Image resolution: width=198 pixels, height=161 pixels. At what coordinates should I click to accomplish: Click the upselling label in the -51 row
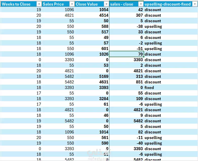[153, 49]
